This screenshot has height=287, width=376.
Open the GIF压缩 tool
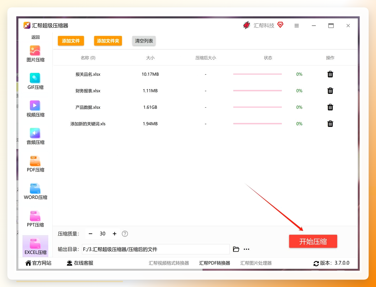tap(35, 81)
